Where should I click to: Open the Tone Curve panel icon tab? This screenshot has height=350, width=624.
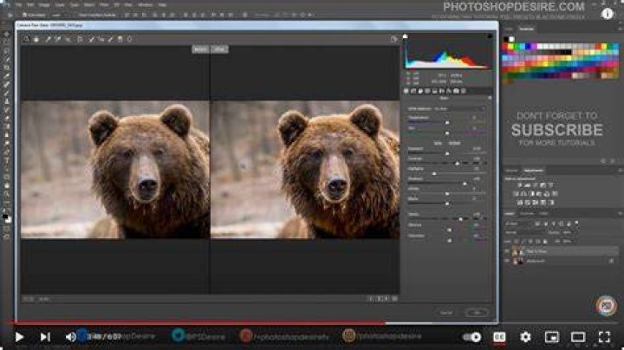[413, 91]
